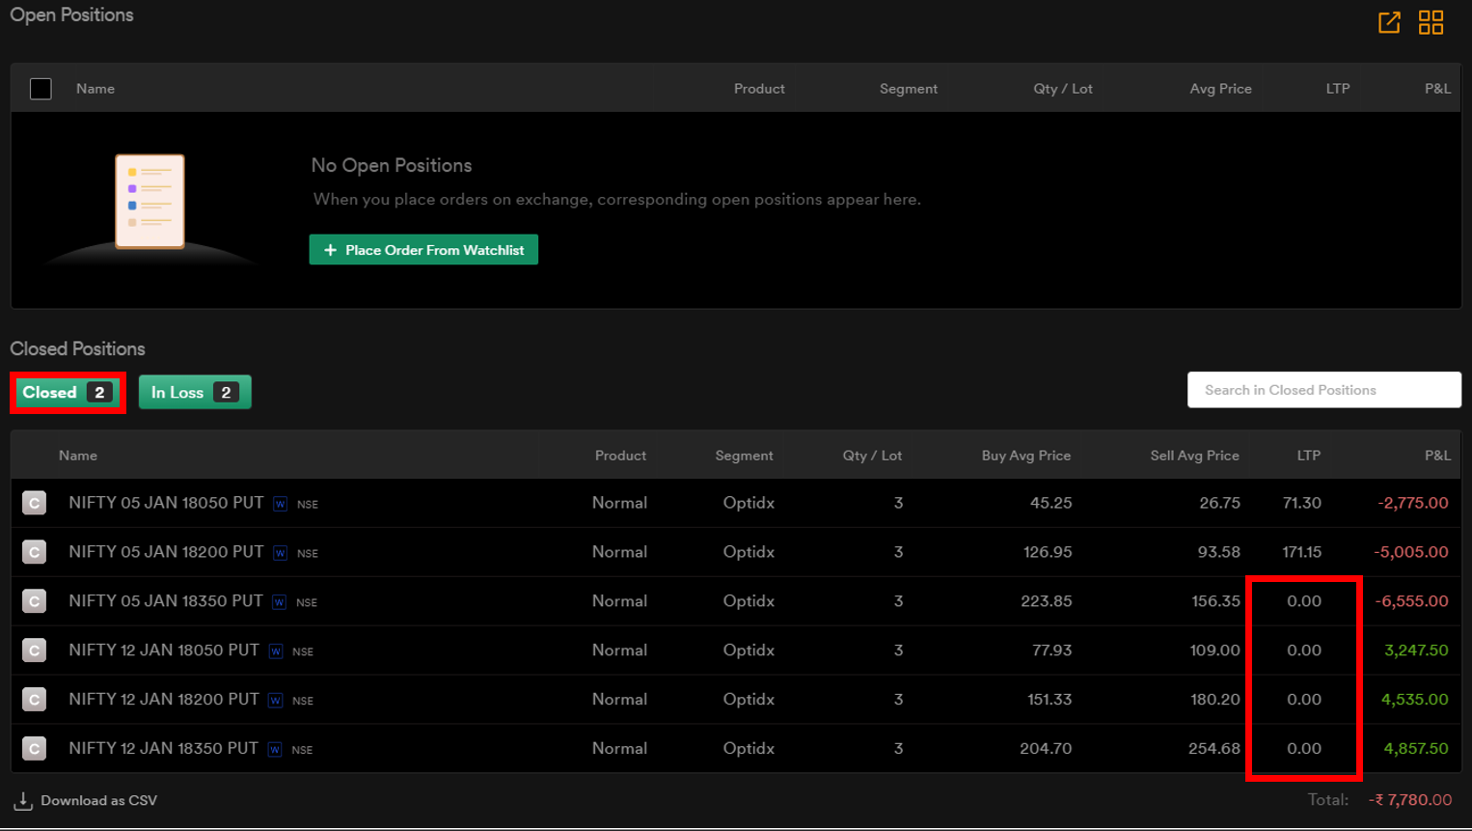
Task: Click buy average price 223.85
Action: [x=1047, y=601]
